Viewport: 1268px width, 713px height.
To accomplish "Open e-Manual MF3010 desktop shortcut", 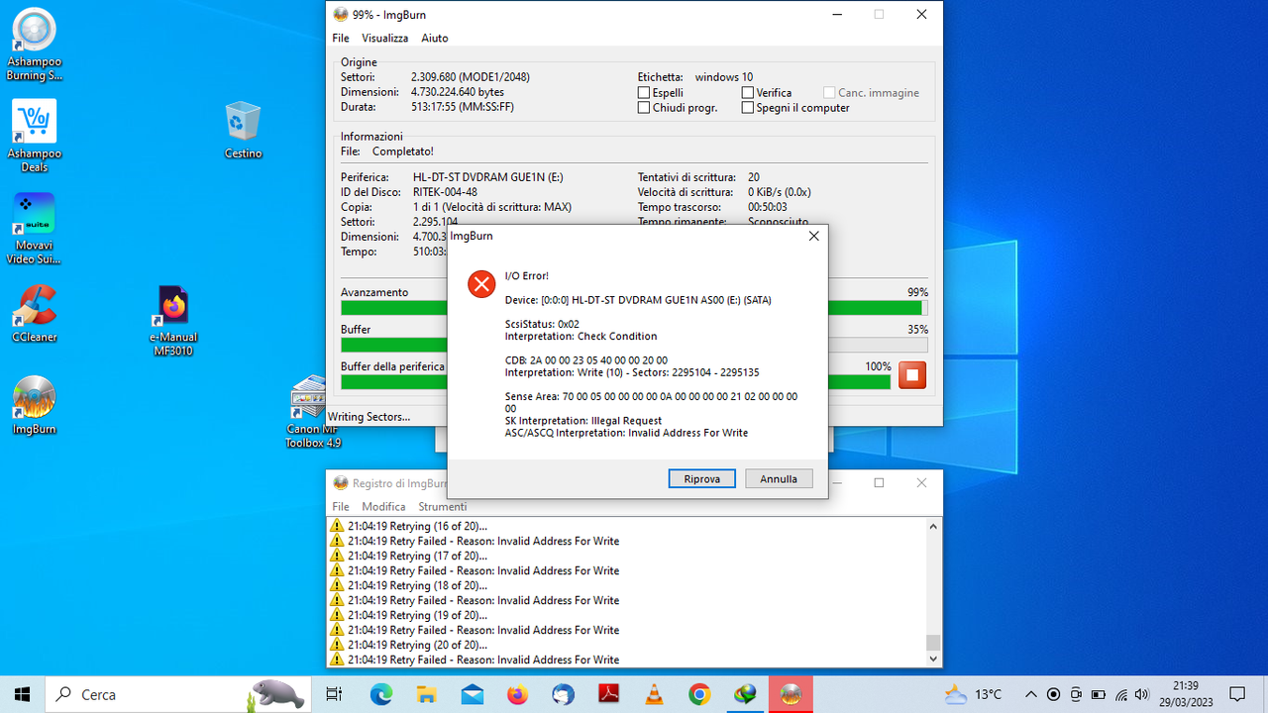I will 173,322.
